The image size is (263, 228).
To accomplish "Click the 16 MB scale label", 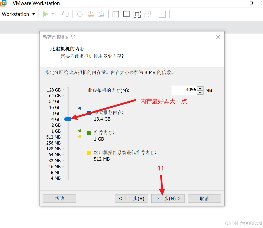I will 55,167.
